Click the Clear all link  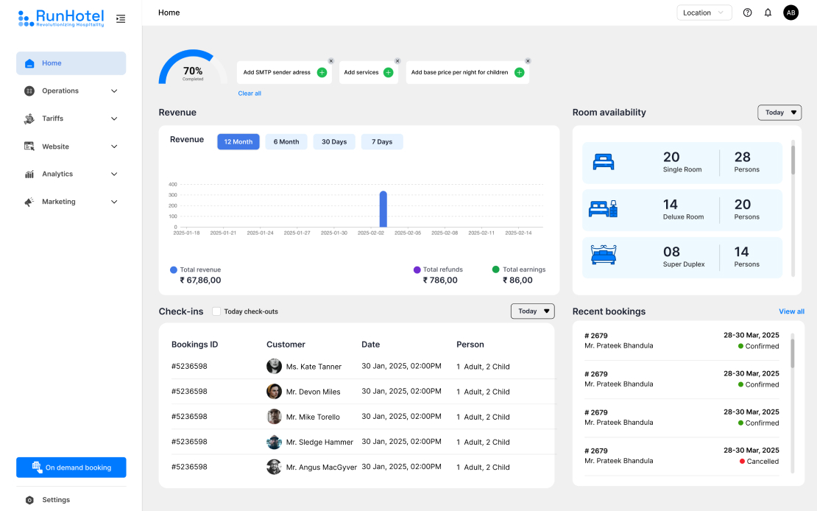pyautogui.click(x=250, y=94)
